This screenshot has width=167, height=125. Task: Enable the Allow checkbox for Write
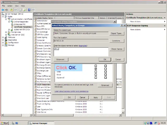click(x=96, y=72)
